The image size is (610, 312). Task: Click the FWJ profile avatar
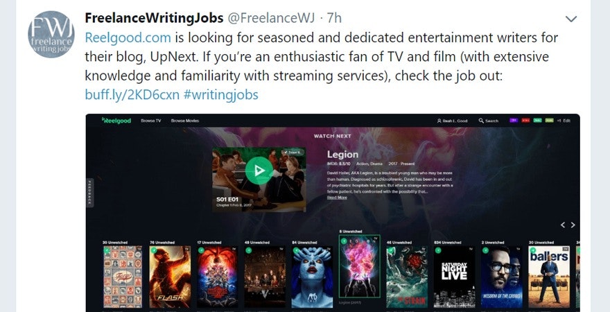(x=51, y=35)
